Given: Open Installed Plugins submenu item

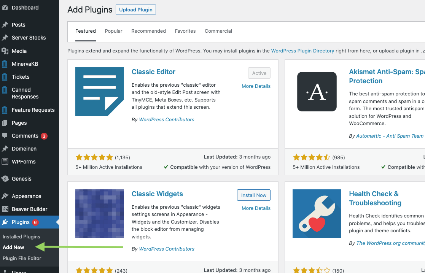Looking at the screenshot, I should (x=21, y=236).
